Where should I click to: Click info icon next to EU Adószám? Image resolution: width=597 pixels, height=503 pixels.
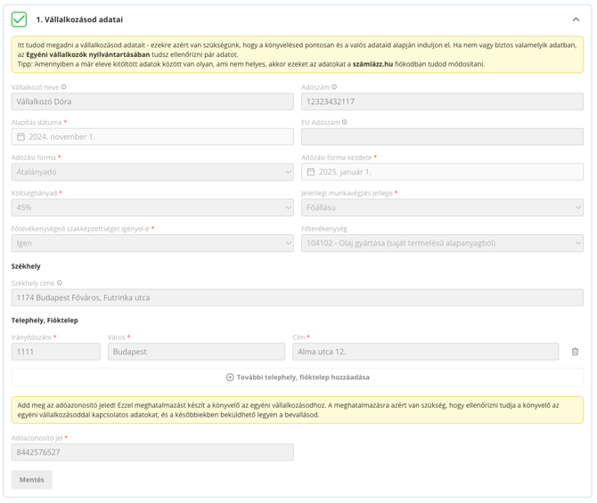pos(345,122)
